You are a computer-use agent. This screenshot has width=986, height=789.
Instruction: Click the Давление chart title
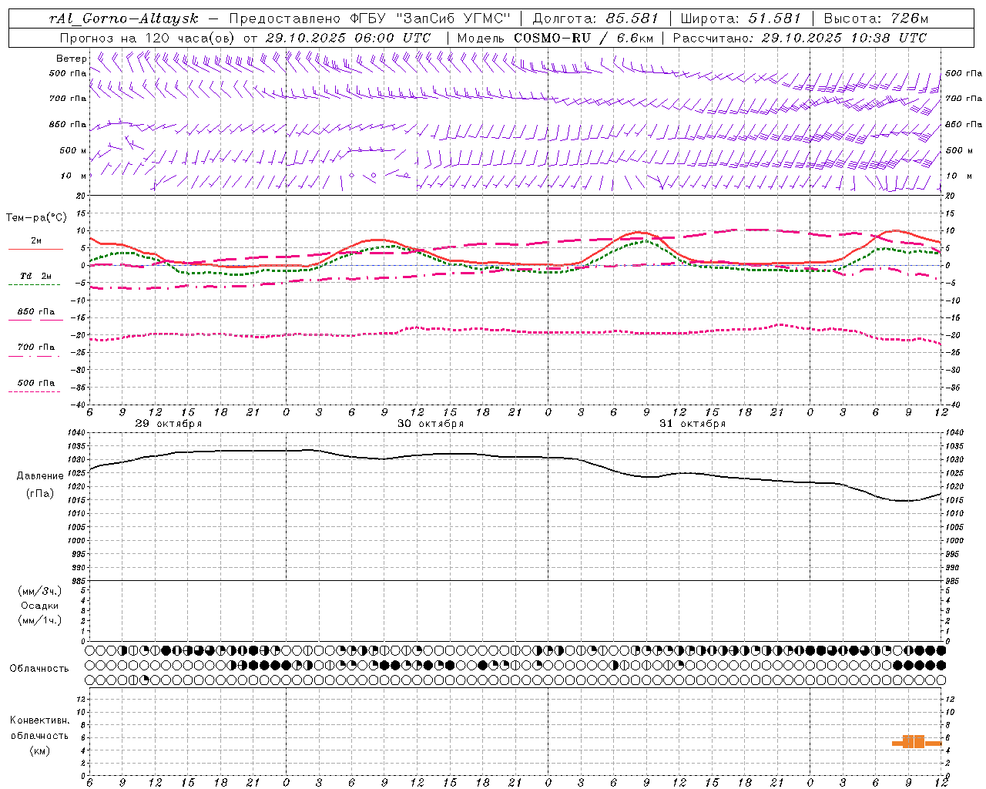point(40,476)
